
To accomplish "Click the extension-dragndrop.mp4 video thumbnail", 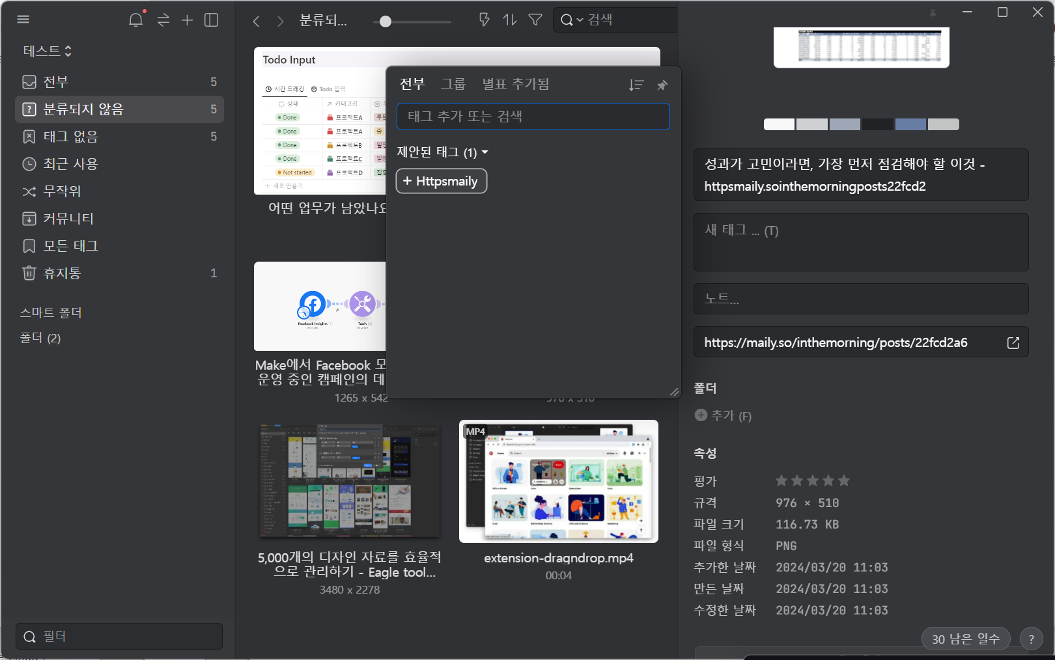I will 559,482.
